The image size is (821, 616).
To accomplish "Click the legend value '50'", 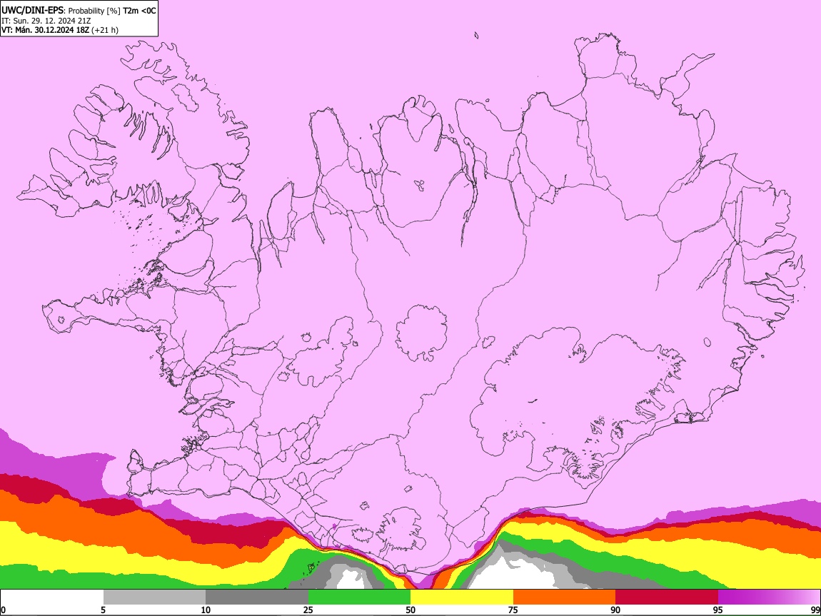I will click(410, 610).
